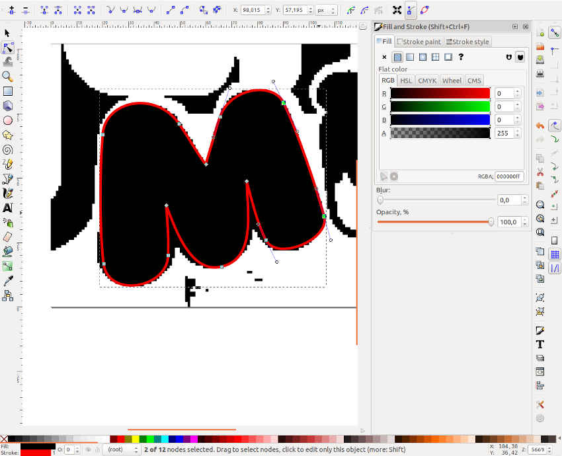Viewport: 562px width, 456px height.
Task: Step the Blur value spinner
Action: (x=525, y=200)
